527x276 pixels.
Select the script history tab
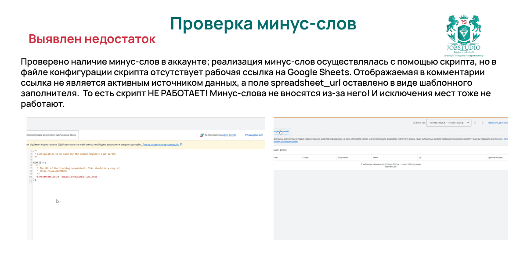click(x=281, y=131)
